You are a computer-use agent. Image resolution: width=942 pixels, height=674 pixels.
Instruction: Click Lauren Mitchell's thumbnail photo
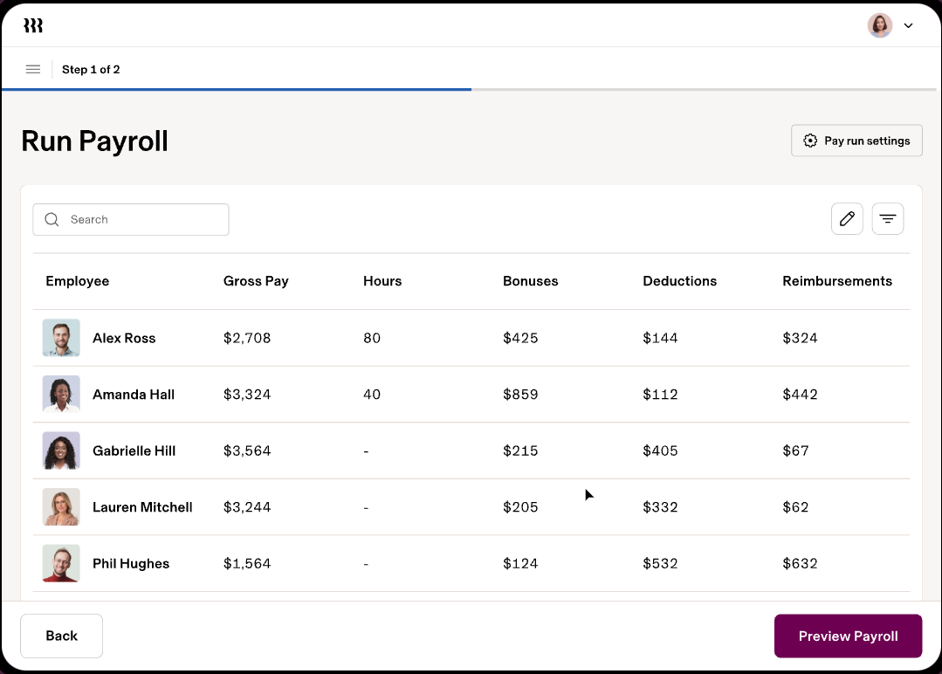[x=60, y=506]
